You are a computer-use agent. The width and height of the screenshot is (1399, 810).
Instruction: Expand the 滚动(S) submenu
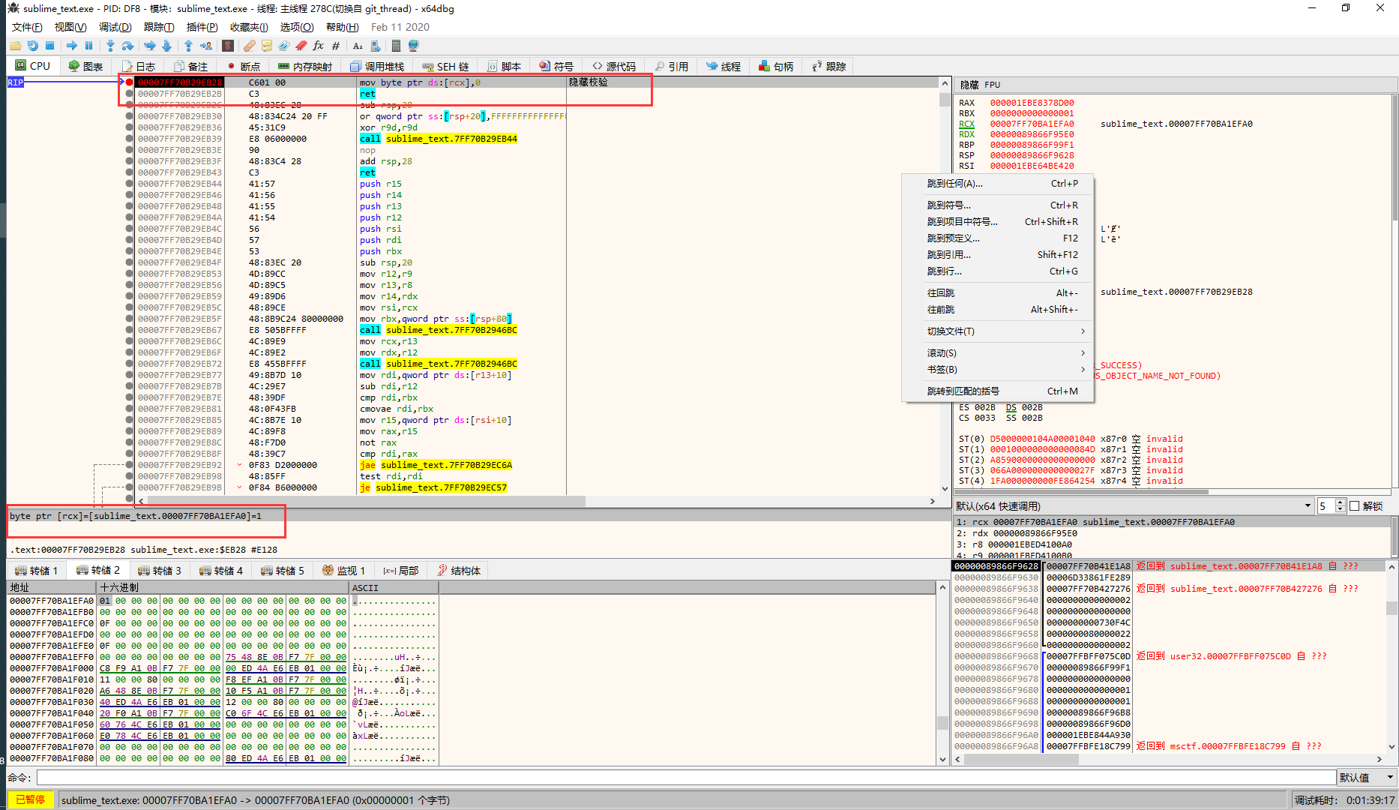999,353
